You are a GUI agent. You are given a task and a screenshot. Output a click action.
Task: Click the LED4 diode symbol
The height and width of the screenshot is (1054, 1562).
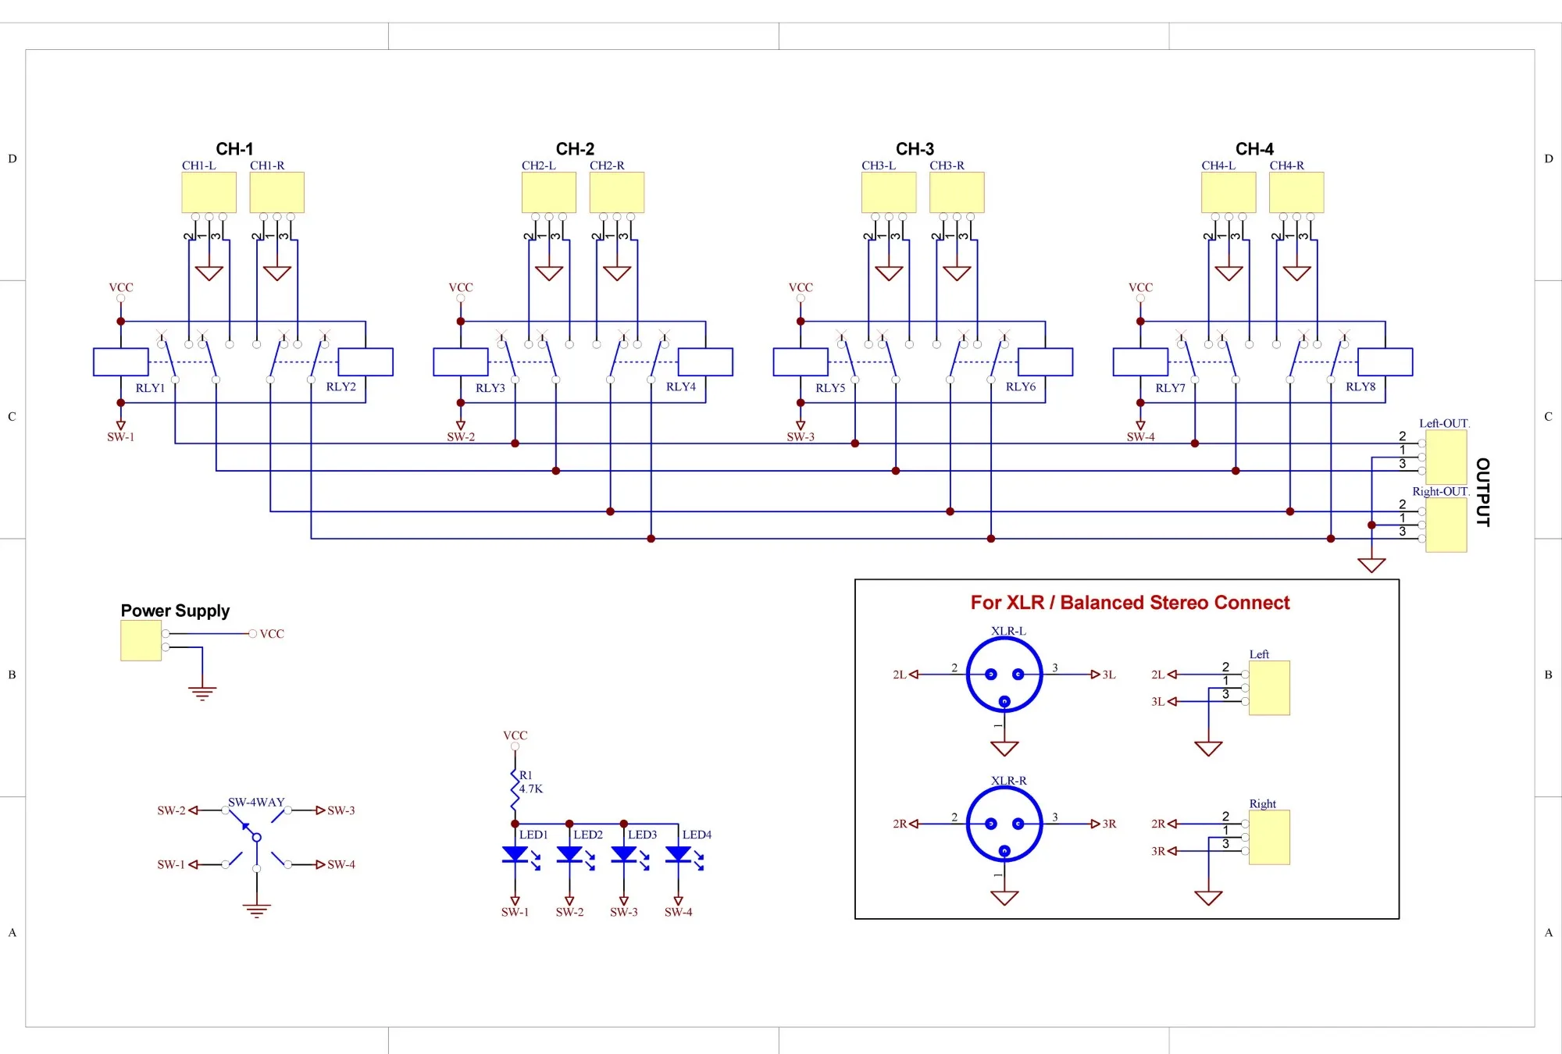(678, 854)
